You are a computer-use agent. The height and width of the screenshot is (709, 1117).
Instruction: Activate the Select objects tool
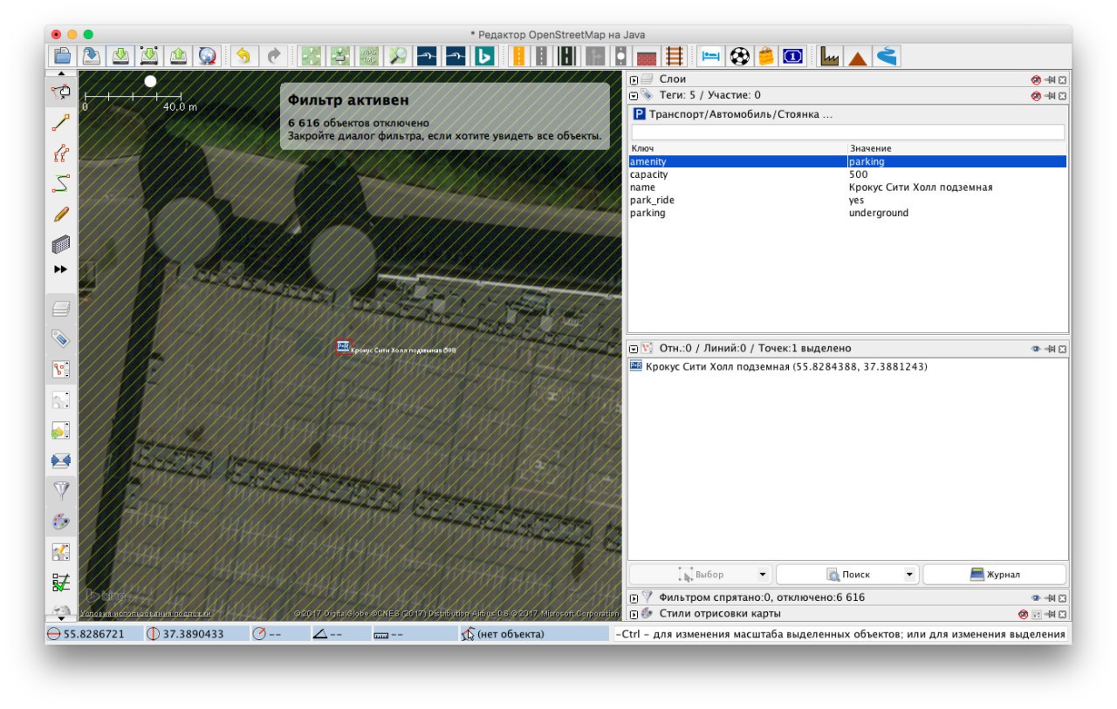point(61,92)
